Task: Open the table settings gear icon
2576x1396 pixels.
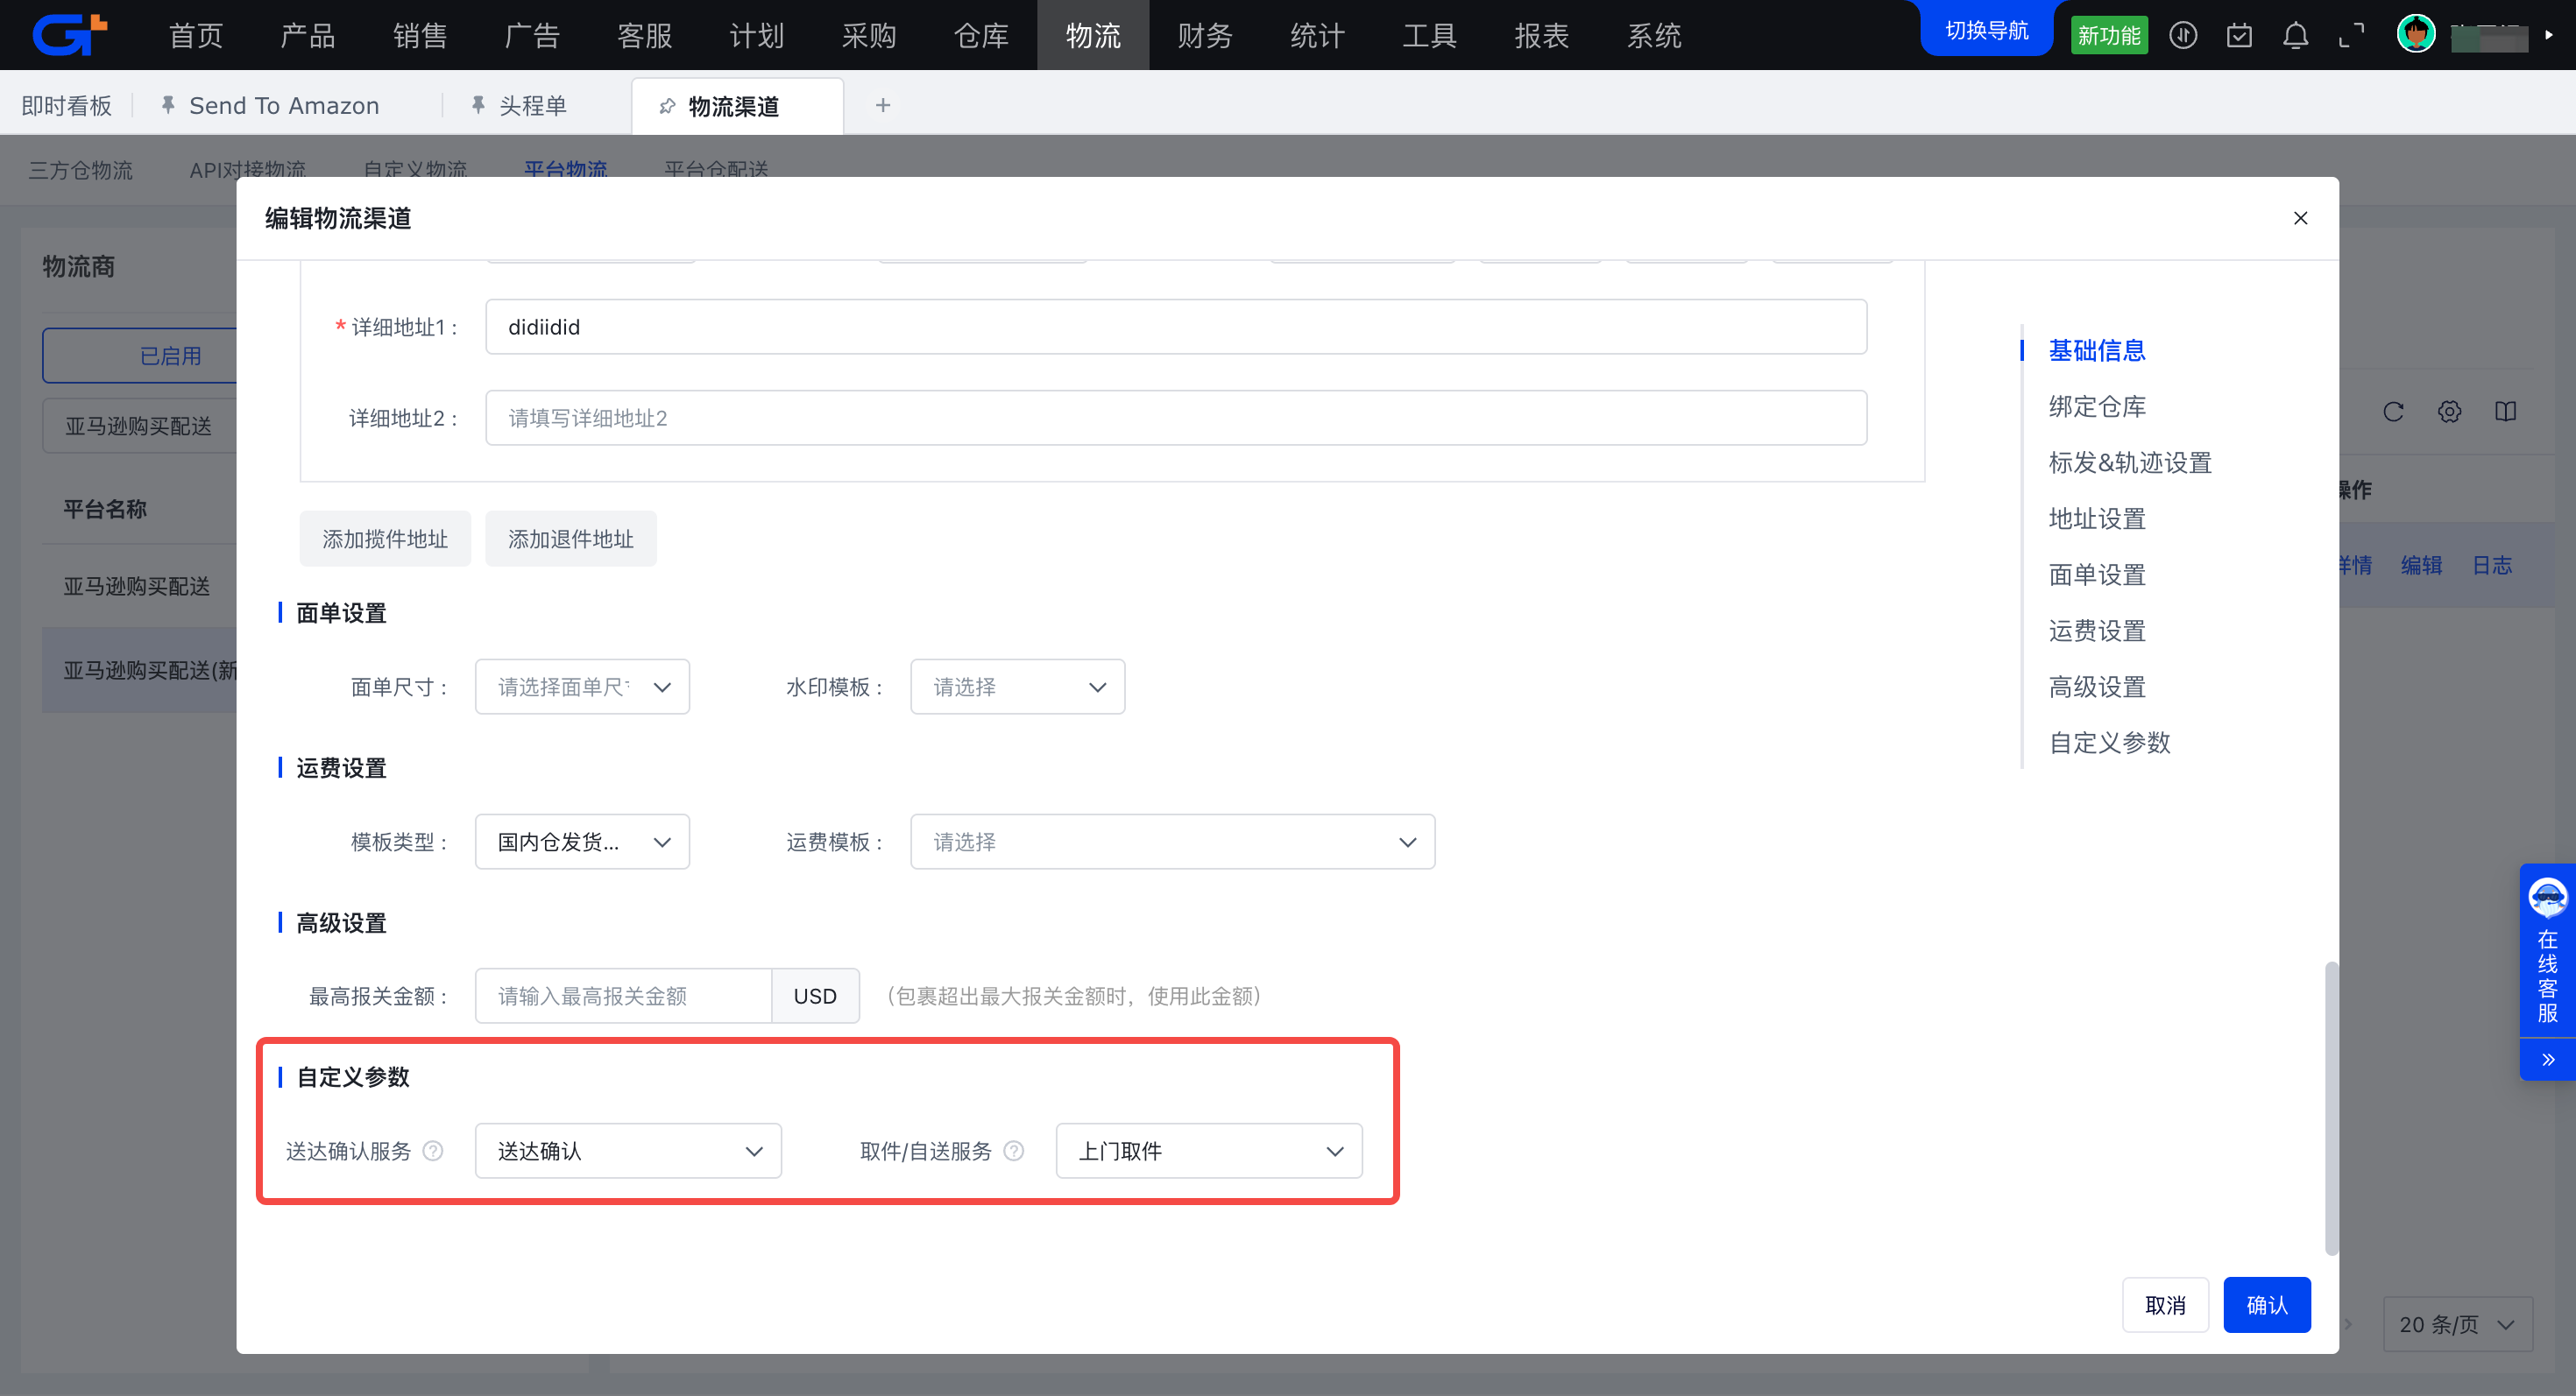Action: point(2449,412)
